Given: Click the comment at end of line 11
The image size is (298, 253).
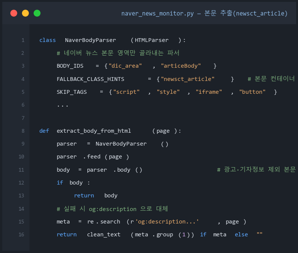Looking at the screenshot, I should tap(256, 169).
